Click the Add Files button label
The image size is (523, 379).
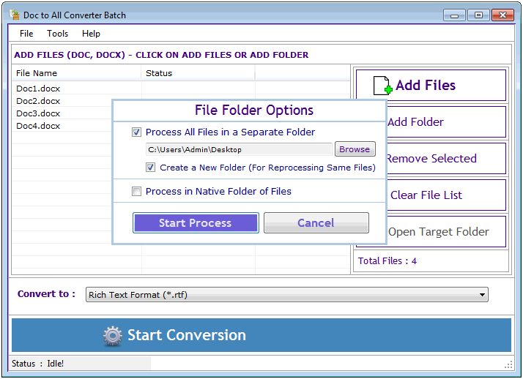point(426,86)
